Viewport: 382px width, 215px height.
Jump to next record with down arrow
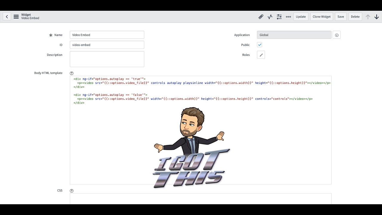pyautogui.click(x=377, y=17)
